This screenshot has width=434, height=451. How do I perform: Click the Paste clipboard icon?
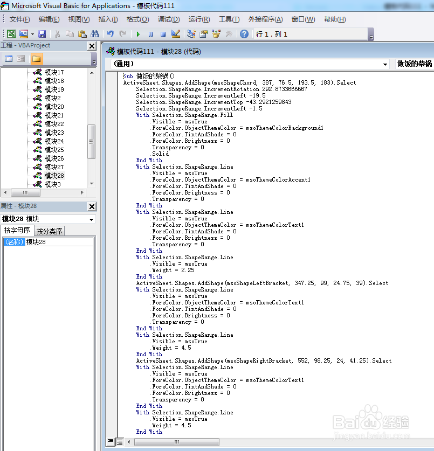coord(82,34)
